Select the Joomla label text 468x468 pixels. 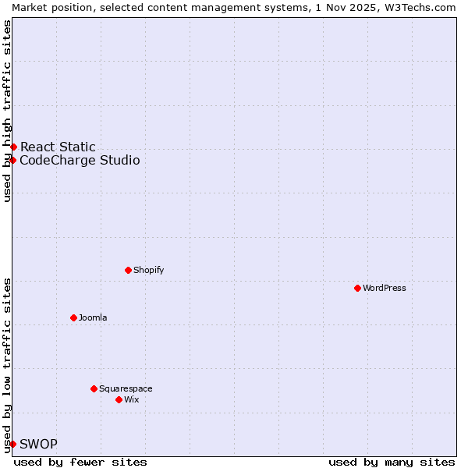tap(93, 317)
